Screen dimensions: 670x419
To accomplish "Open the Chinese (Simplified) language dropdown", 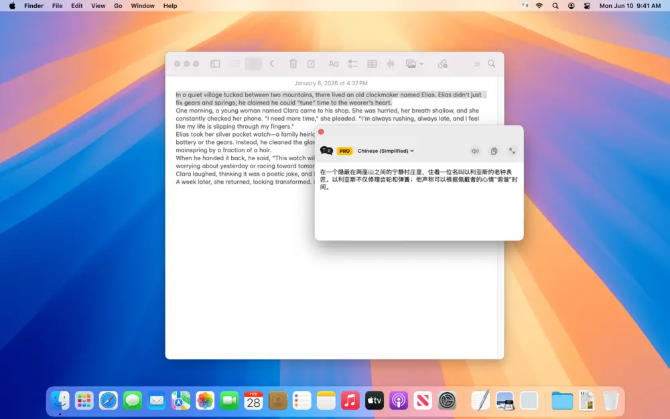I will pos(385,151).
